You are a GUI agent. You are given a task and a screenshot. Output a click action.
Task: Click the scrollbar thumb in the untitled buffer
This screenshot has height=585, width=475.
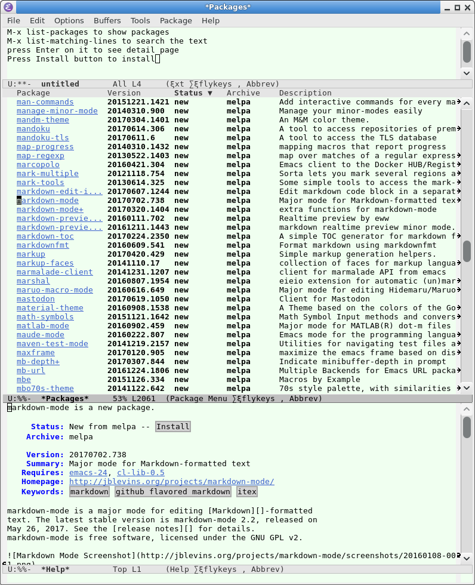click(467, 53)
